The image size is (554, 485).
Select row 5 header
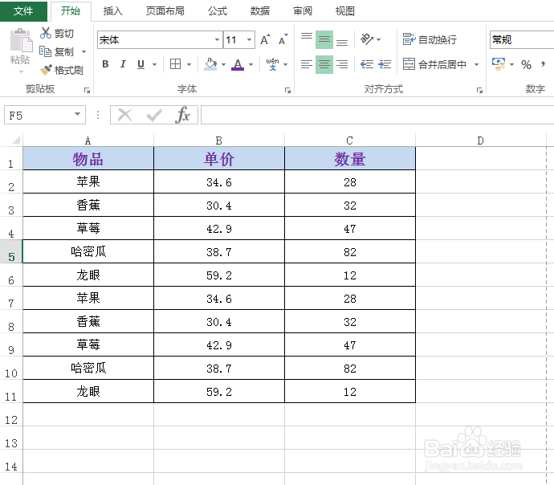(x=11, y=251)
